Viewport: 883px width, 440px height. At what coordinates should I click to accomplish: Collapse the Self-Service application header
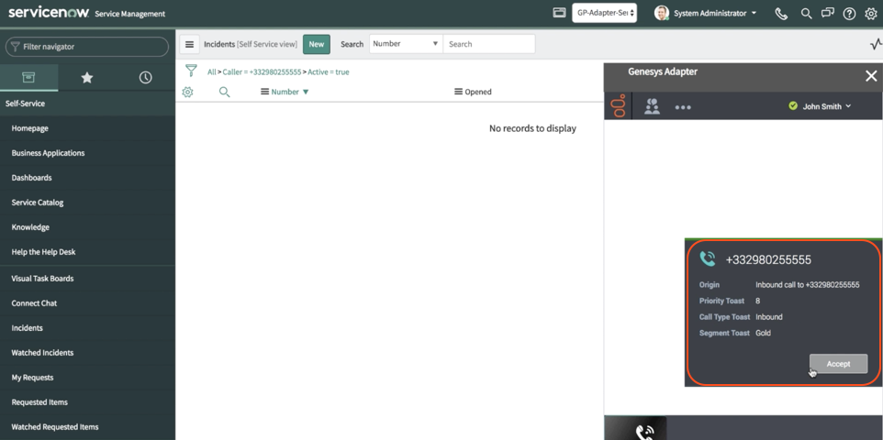(x=87, y=104)
